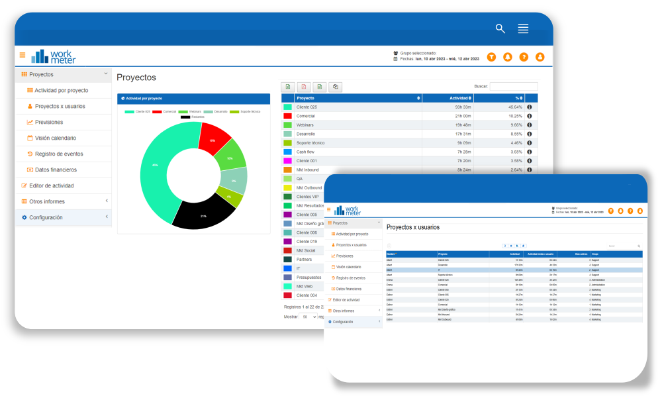
Task: View details of Cliente 025 info icon
Action: point(529,107)
